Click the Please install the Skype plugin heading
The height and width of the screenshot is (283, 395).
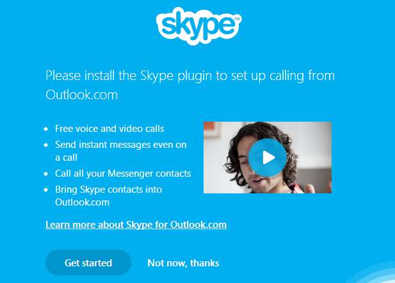tap(190, 85)
